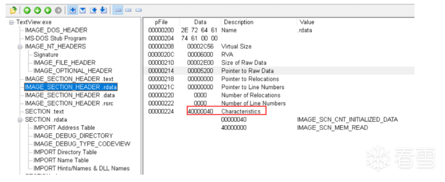
Task: Select IMAGE_SECTION_HEADER .text
Action: tap(69, 79)
